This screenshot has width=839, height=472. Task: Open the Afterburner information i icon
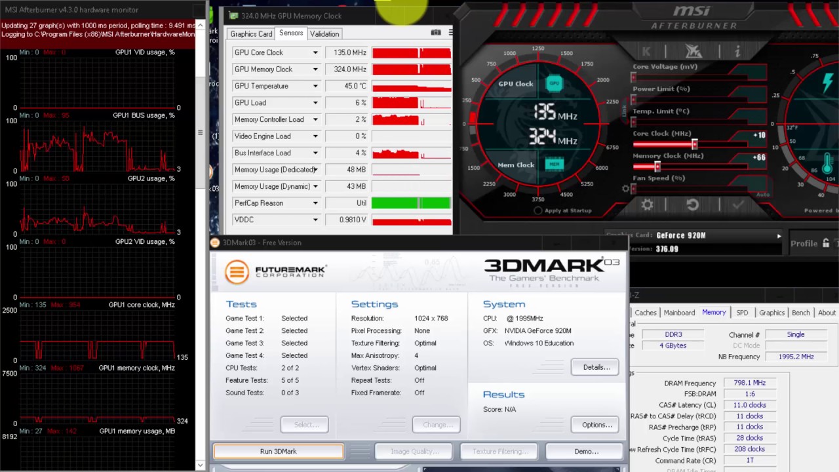point(737,51)
